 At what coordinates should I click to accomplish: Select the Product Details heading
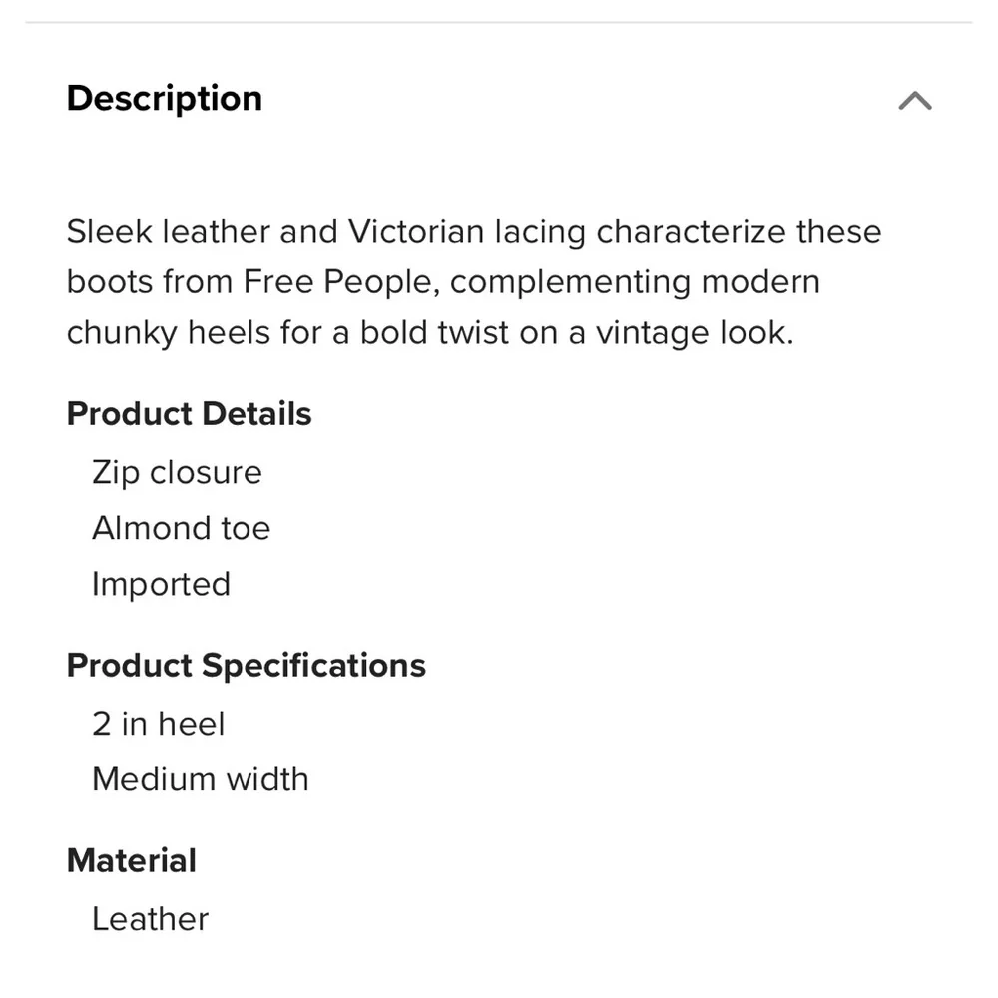[189, 413]
